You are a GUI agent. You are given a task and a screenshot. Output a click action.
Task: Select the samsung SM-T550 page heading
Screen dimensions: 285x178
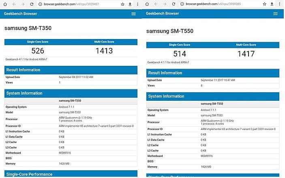(170, 31)
